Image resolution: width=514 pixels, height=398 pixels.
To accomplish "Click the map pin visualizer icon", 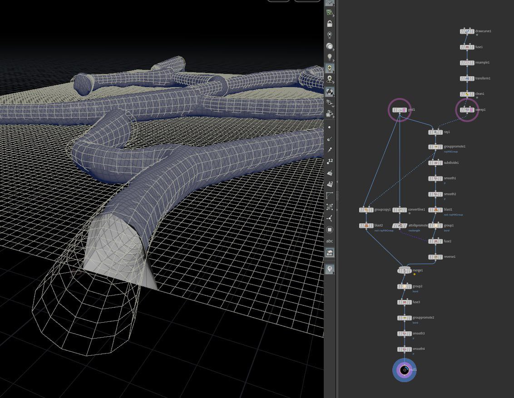I will click(330, 269).
